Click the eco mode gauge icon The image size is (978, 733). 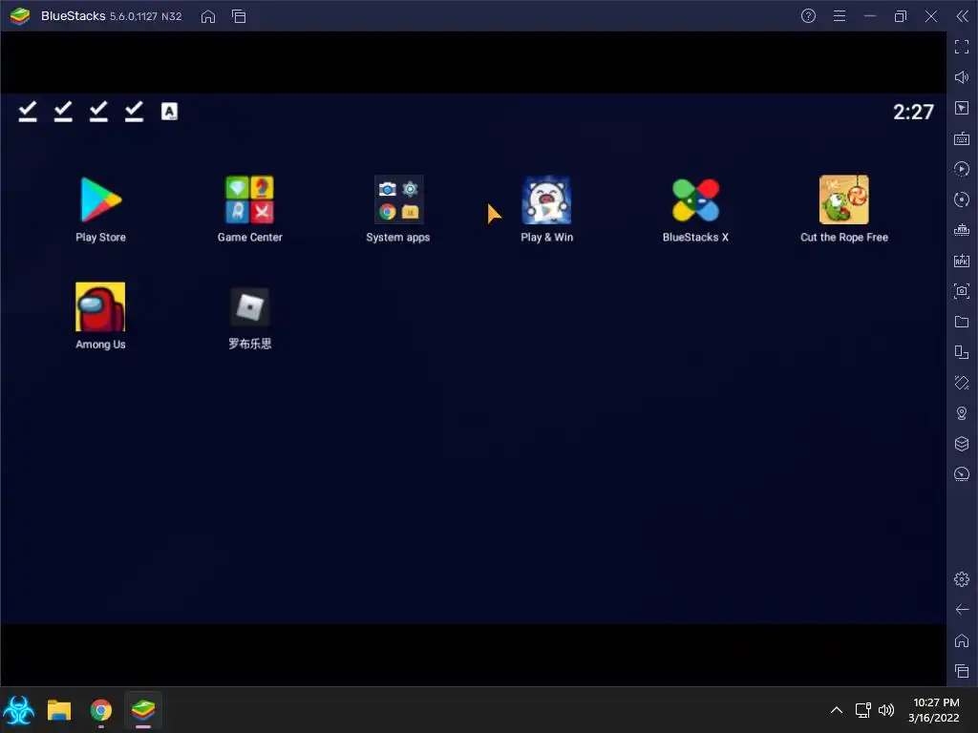point(962,474)
